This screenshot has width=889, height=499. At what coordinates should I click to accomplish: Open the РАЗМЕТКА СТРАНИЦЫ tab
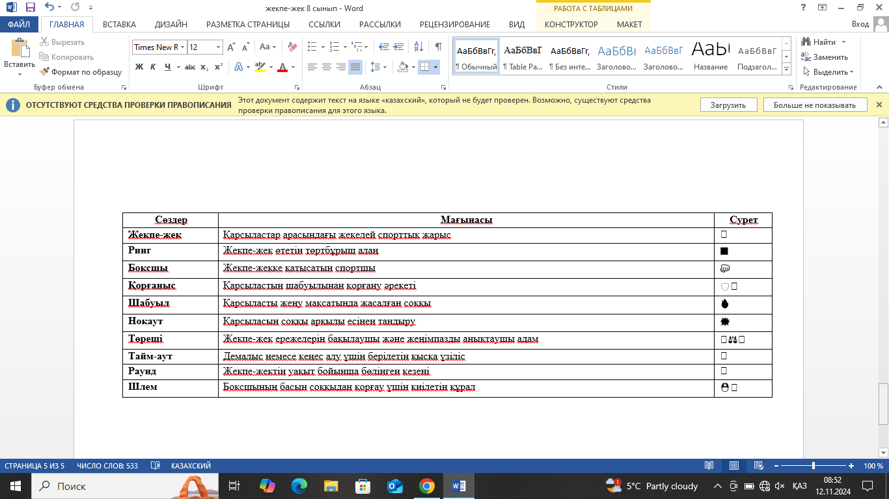(x=248, y=25)
